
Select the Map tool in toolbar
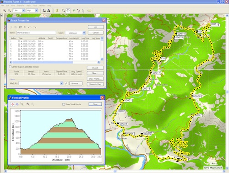(57, 11)
